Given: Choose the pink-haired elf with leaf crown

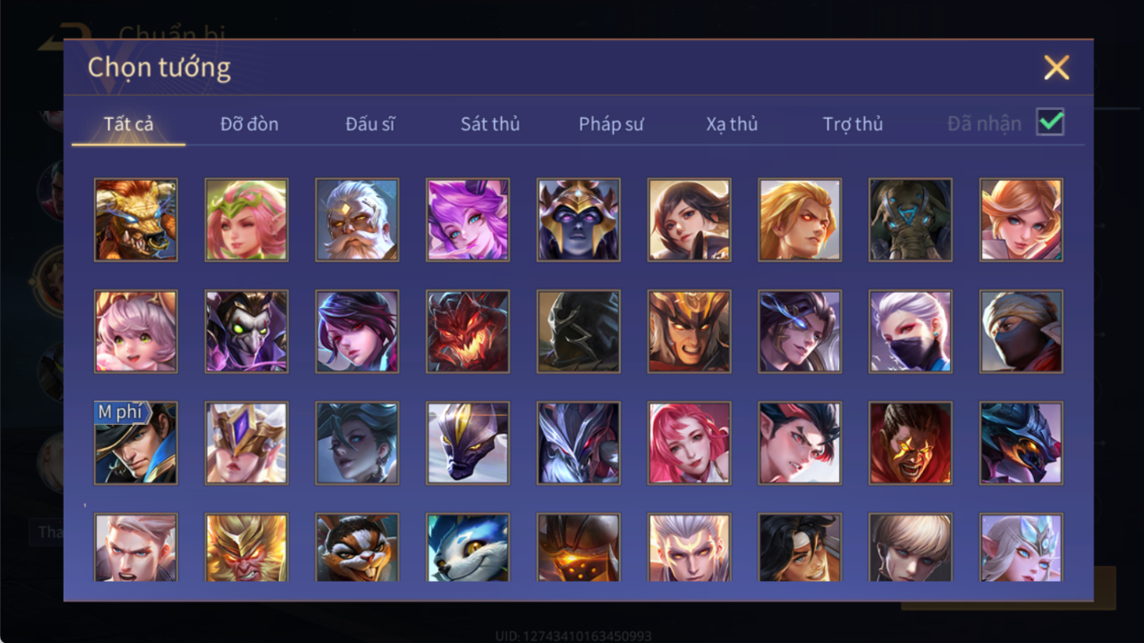Looking at the screenshot, I should point(247,220).
